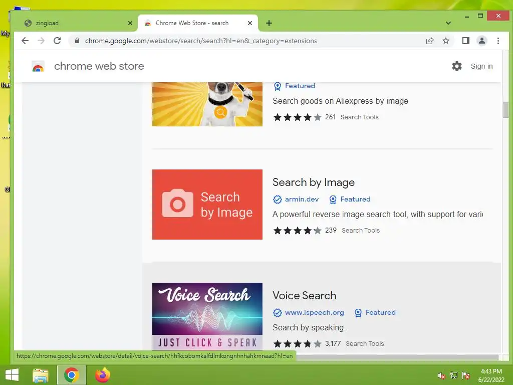Screen dimensions: 513x385
Task: Open a new tab with the plus button
Action: click(x=269, y=23)
